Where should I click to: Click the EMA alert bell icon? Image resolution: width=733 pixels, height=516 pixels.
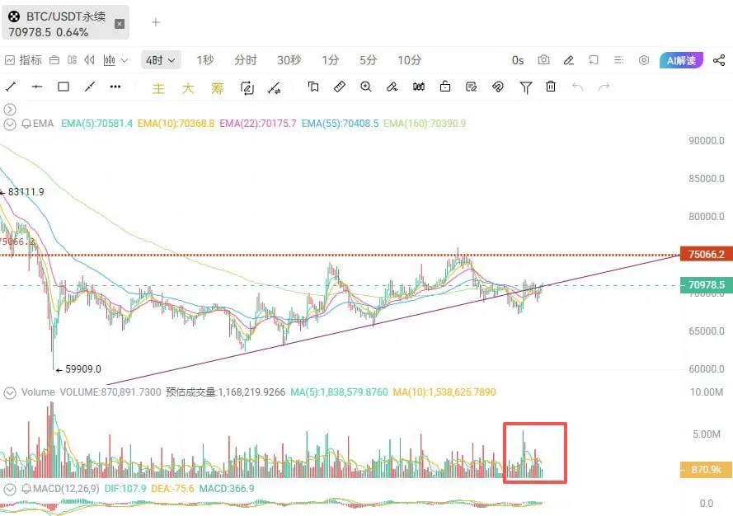pos(26,124)
